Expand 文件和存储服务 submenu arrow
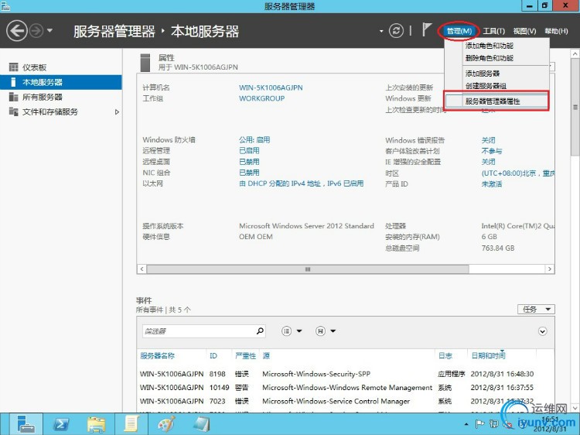 pyautogui.click(x=117, y=111)
